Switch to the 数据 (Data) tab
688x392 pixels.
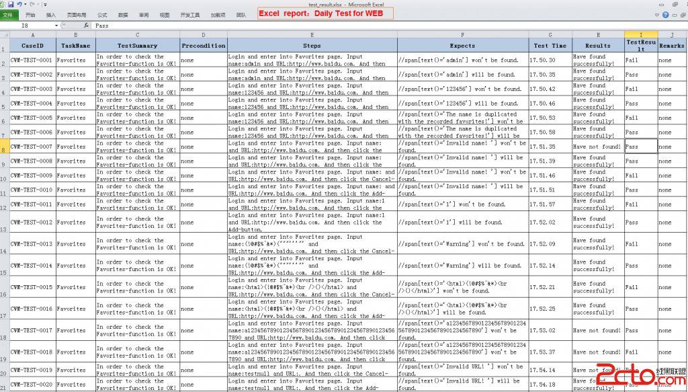point(123,15)
